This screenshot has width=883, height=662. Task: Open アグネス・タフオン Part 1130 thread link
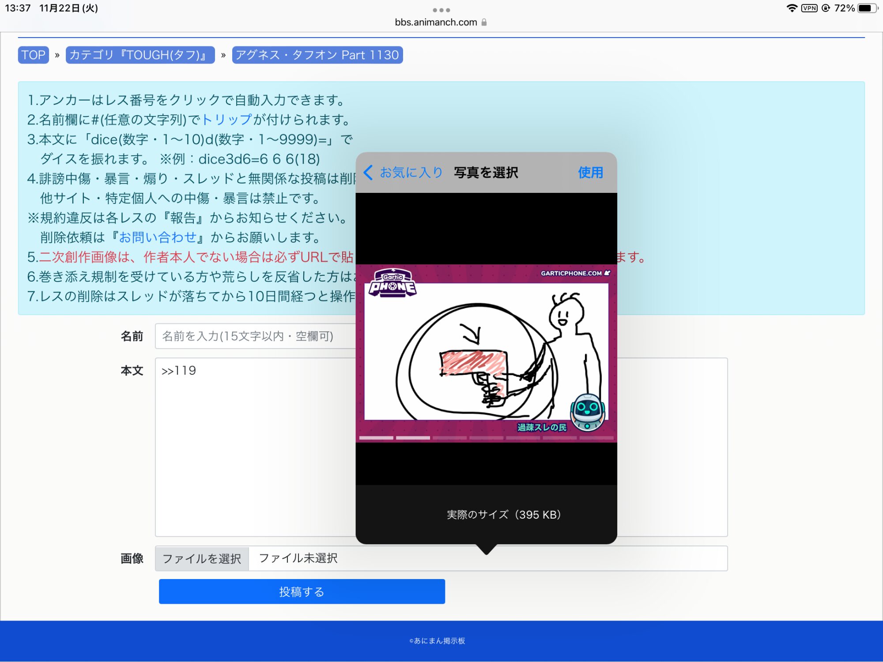tap(317, 55)
